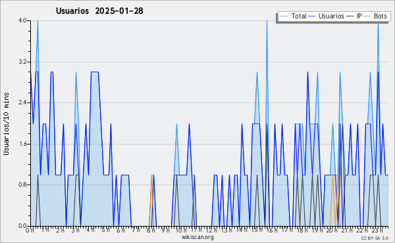This screenshot has height=243, width=395.
Task: Click the 'Total' legend entry
Action: [x=293, y=16]
